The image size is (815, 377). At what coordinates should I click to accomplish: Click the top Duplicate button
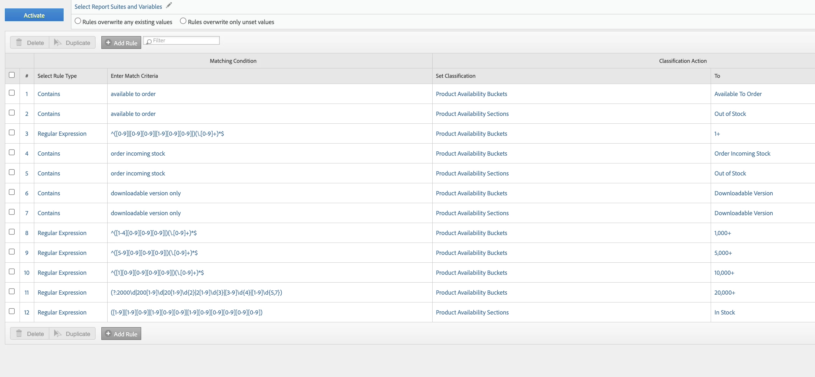[72, 43]
